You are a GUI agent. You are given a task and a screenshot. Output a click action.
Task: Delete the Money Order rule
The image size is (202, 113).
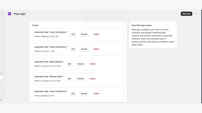[93, 79]
